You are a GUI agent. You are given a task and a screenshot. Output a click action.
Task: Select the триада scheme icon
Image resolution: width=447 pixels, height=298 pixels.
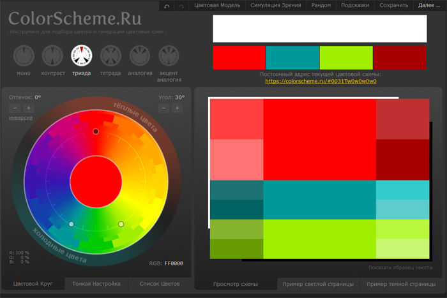click(82, 56)
